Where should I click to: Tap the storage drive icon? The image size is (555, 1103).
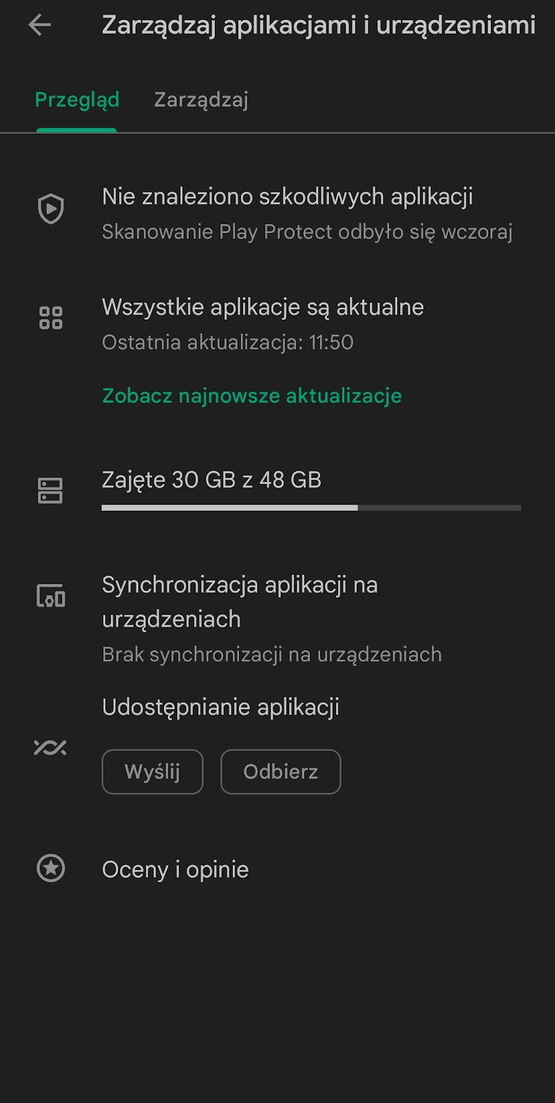point(50,491)
